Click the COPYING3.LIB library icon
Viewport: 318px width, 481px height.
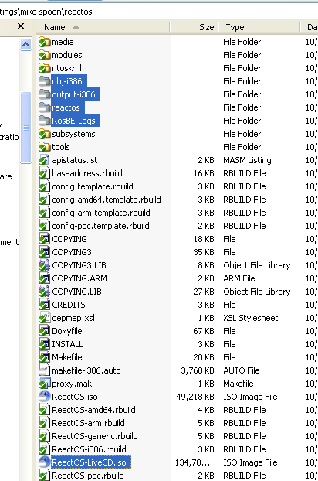(x=44, y=265)
